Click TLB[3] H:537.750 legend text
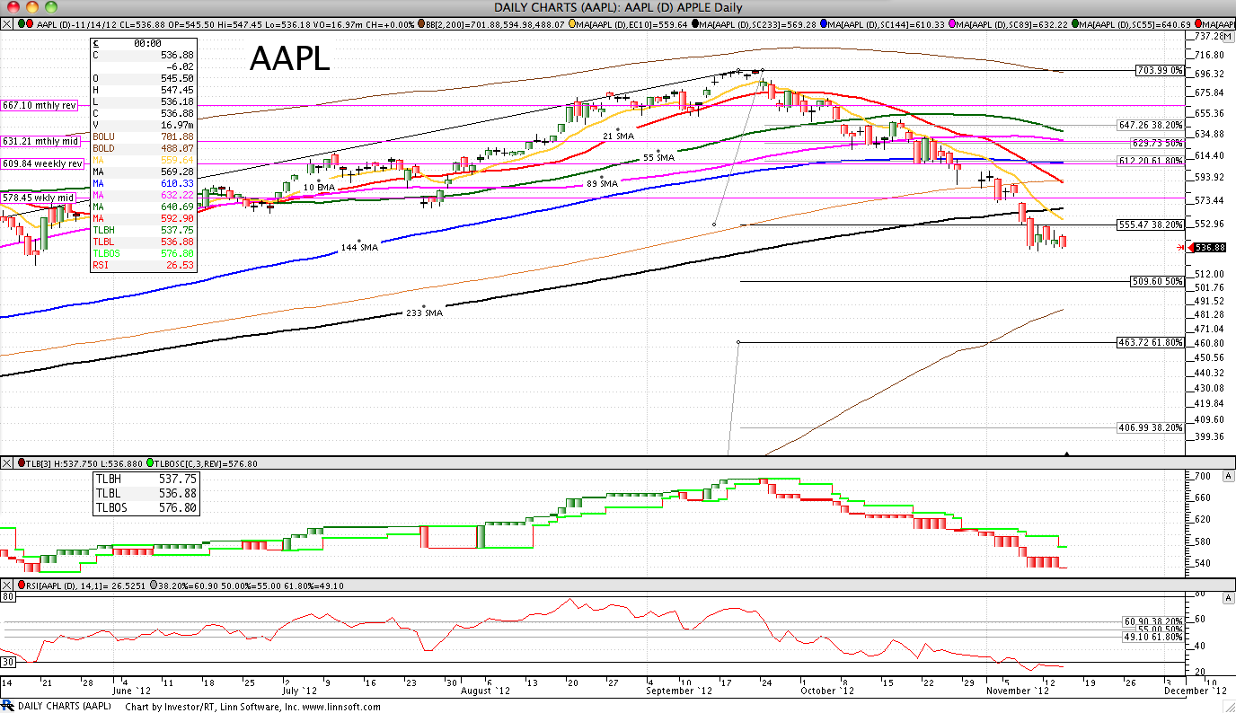This screenshot has height=713, width=1236. tap(84, 463)
